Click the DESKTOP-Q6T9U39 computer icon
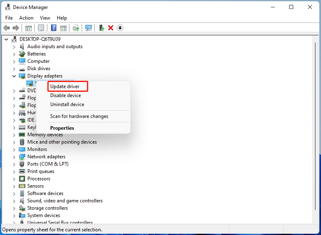Viewport: 321px width, 235px height. coord(14,39)
